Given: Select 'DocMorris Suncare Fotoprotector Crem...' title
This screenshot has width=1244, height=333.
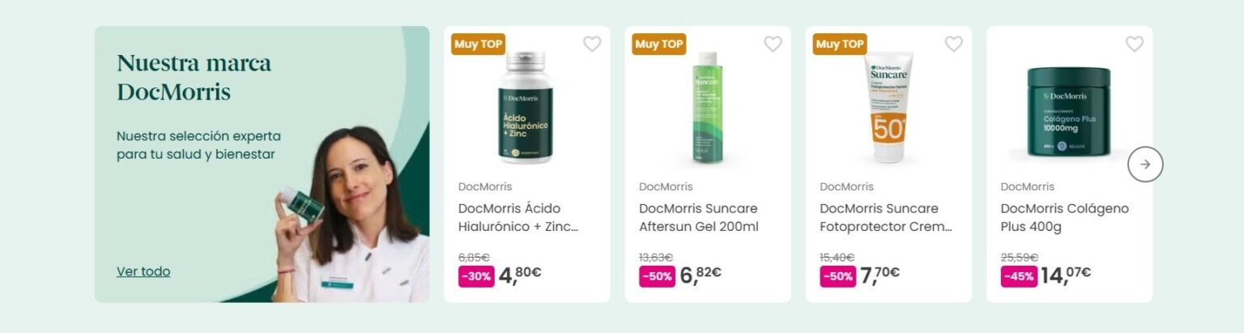Looking at the screenshot, I should coord(886,218).
